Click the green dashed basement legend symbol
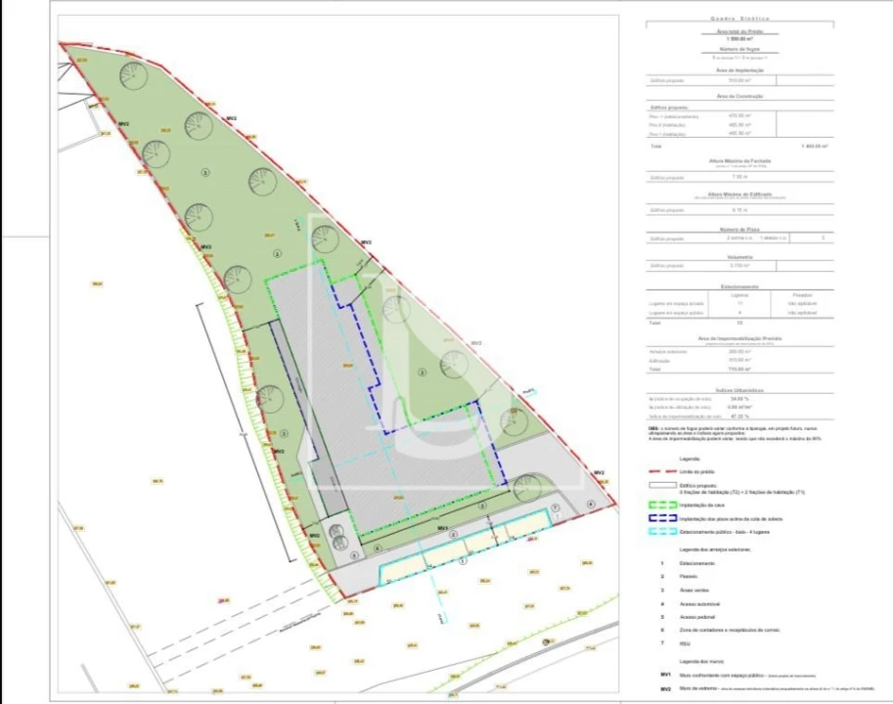The width and height of the screenshot is (893, 704). 662,506
